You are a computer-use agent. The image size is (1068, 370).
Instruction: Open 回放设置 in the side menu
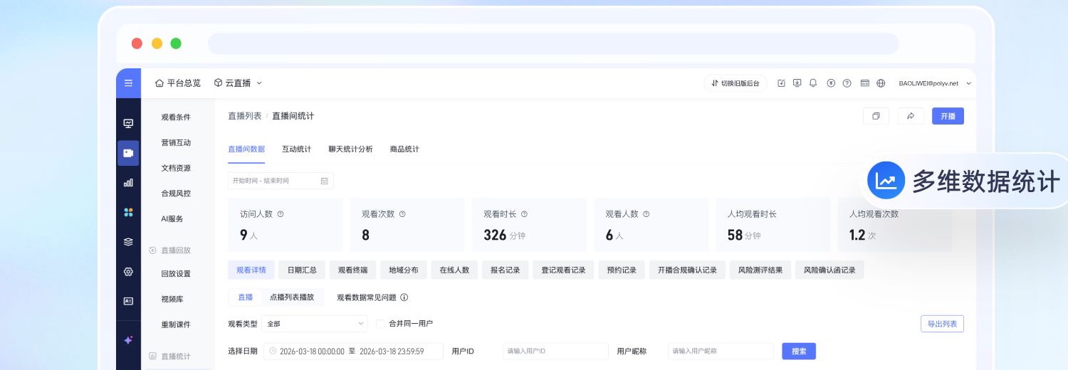click(x=176, y=274)
